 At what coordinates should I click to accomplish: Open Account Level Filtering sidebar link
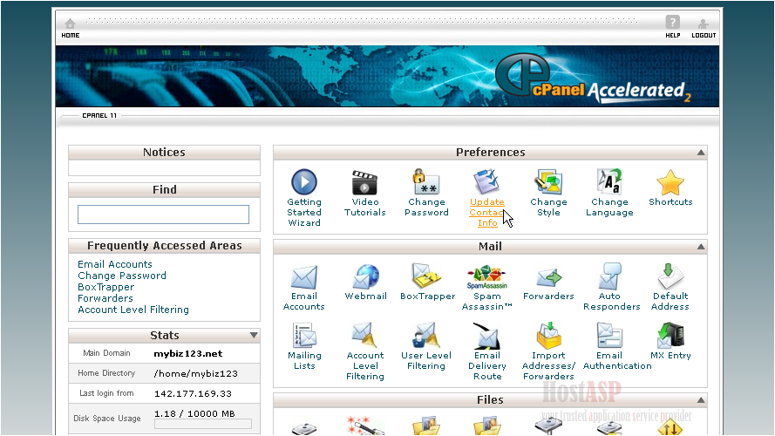[133, 310]
